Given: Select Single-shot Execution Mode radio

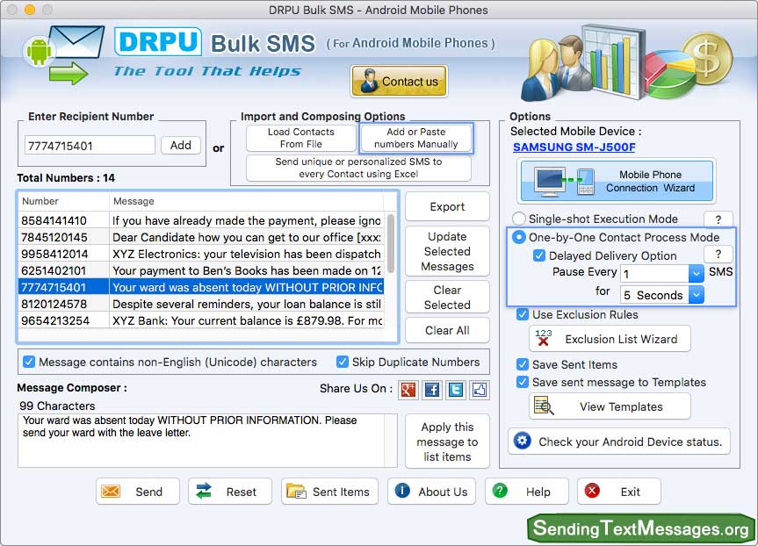Looking at the screenshot, I should pyautogui.click(x=519, y=219).
